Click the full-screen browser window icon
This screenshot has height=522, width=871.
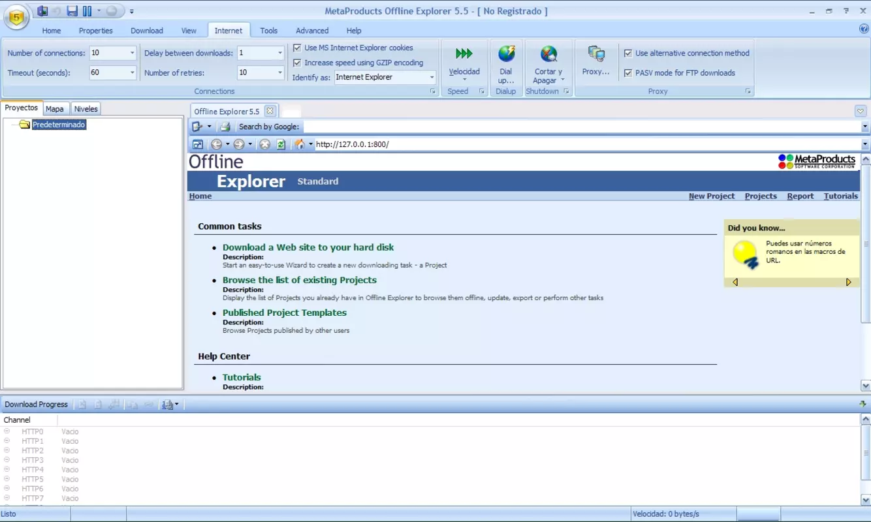point(198,144)
